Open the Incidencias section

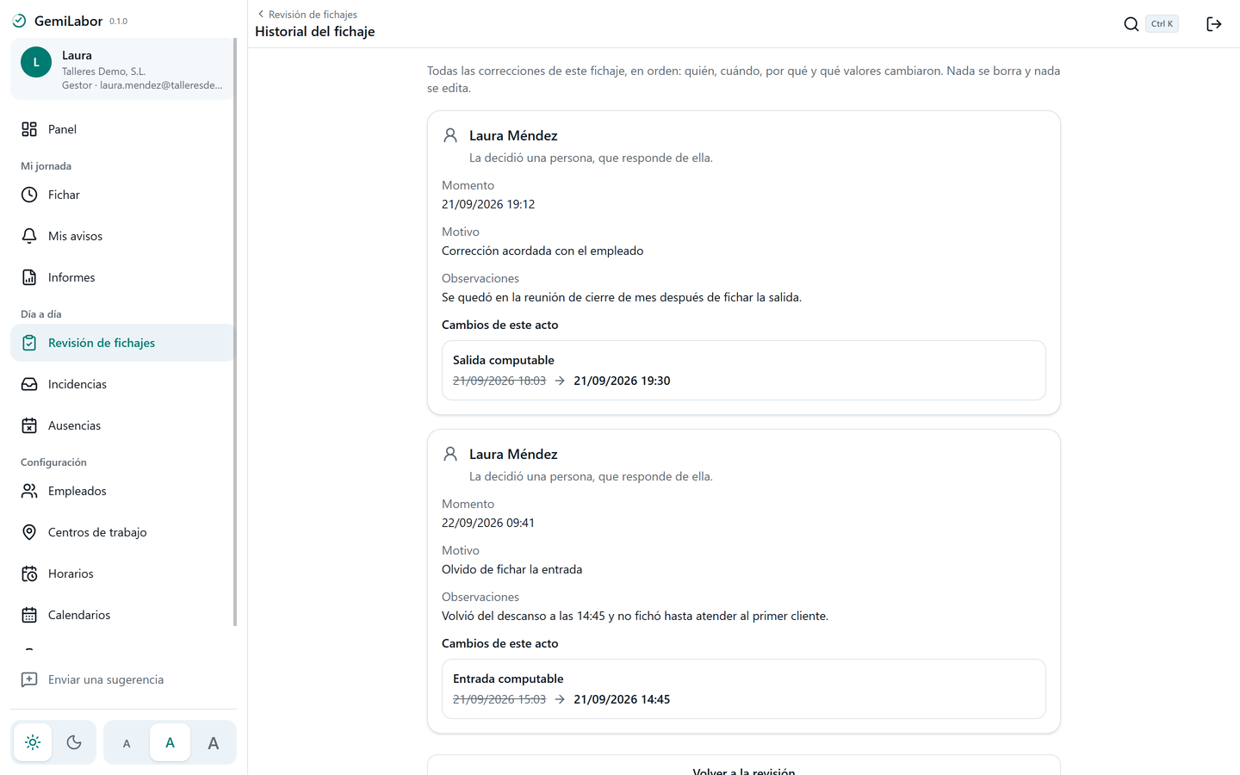coord(122,384)
